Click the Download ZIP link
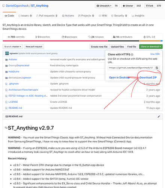Screen dimensions: 165x188 click(148, 77)
